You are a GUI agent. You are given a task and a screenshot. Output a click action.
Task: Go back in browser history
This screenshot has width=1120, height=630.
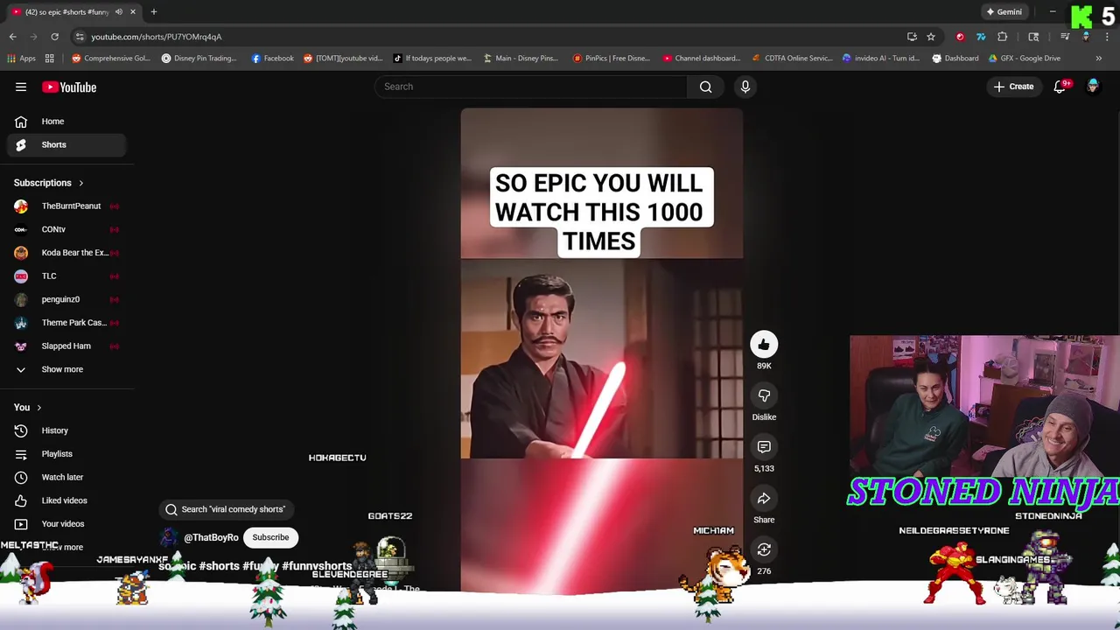point(12,37)
